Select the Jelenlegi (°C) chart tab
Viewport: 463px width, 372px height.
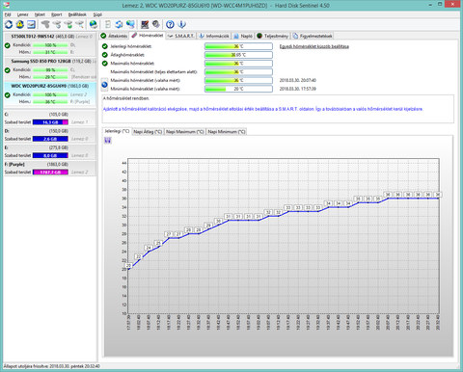(x=117, y=131)
